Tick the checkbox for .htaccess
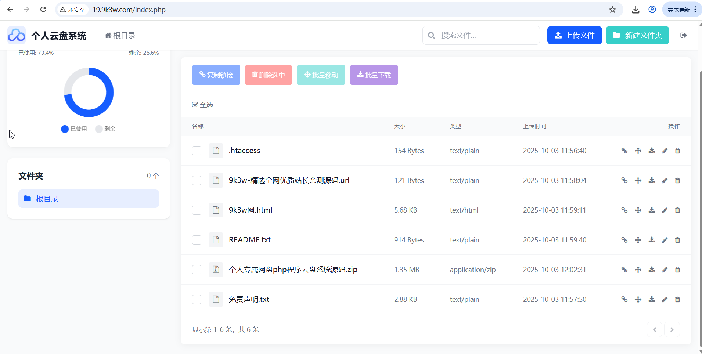 (x=197, y=151)
